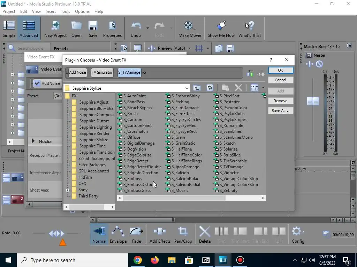Click Save As... button

[281, 111]
